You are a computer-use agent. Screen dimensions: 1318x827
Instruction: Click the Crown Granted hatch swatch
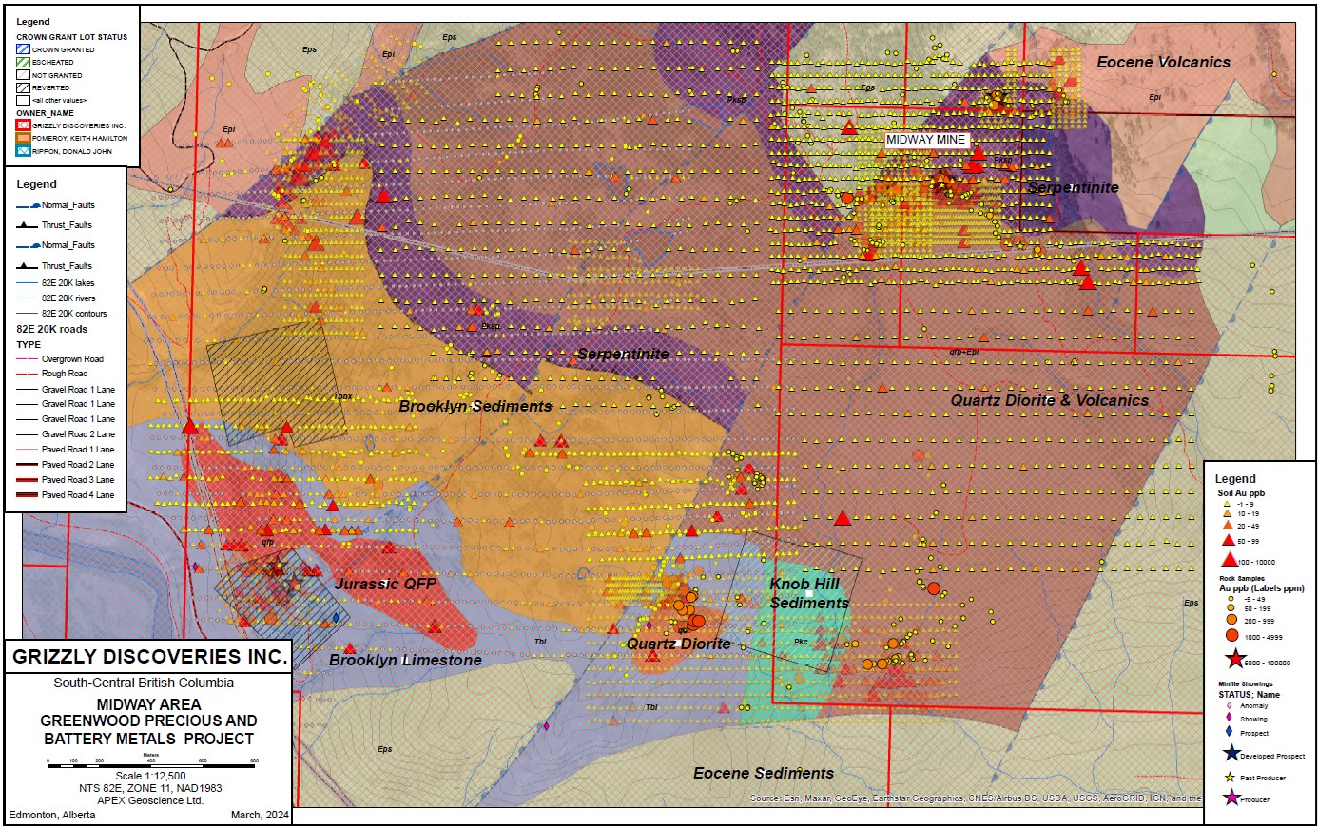coord(23,49)
